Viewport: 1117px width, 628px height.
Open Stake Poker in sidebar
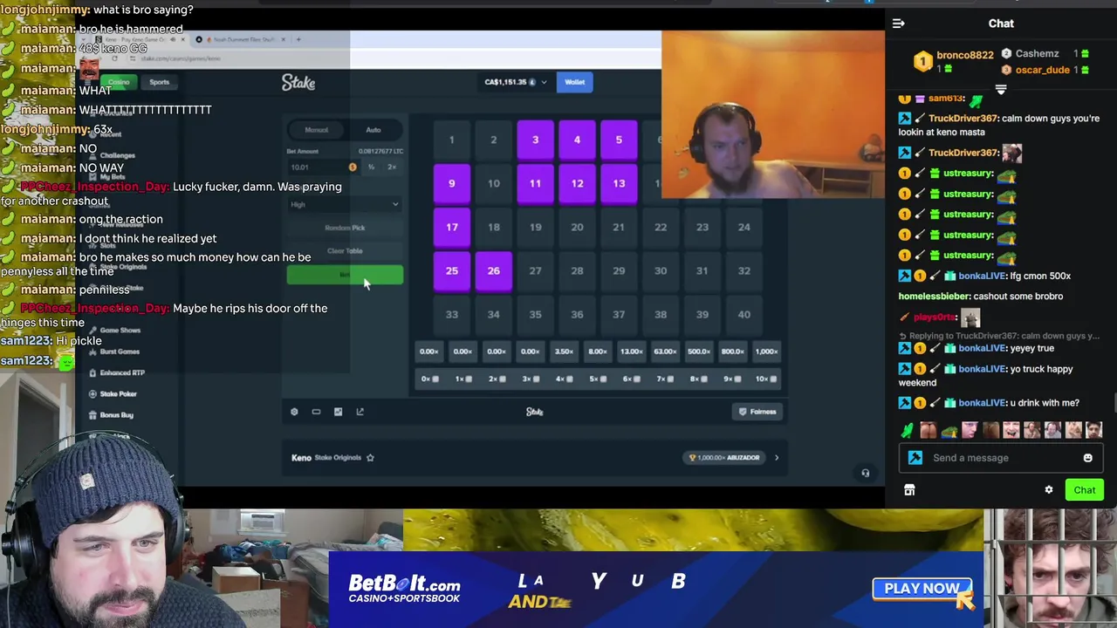[118, 393]
